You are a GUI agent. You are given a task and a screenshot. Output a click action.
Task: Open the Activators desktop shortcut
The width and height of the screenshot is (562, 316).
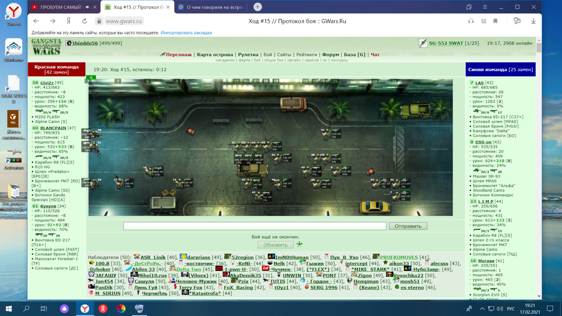[14, 158]
